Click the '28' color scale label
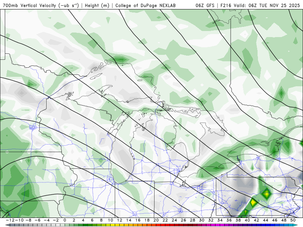The image size is (303, 227). (x=193, y=220)
